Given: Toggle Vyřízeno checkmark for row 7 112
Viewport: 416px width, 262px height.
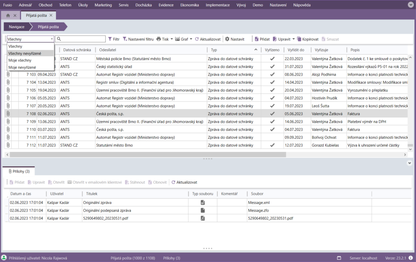Looking at the screenshot, I should click(x=273, y=145).
